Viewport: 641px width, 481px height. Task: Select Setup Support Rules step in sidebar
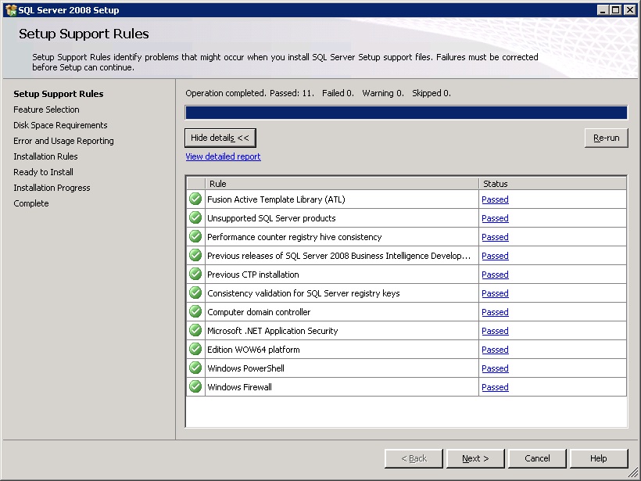59,94
